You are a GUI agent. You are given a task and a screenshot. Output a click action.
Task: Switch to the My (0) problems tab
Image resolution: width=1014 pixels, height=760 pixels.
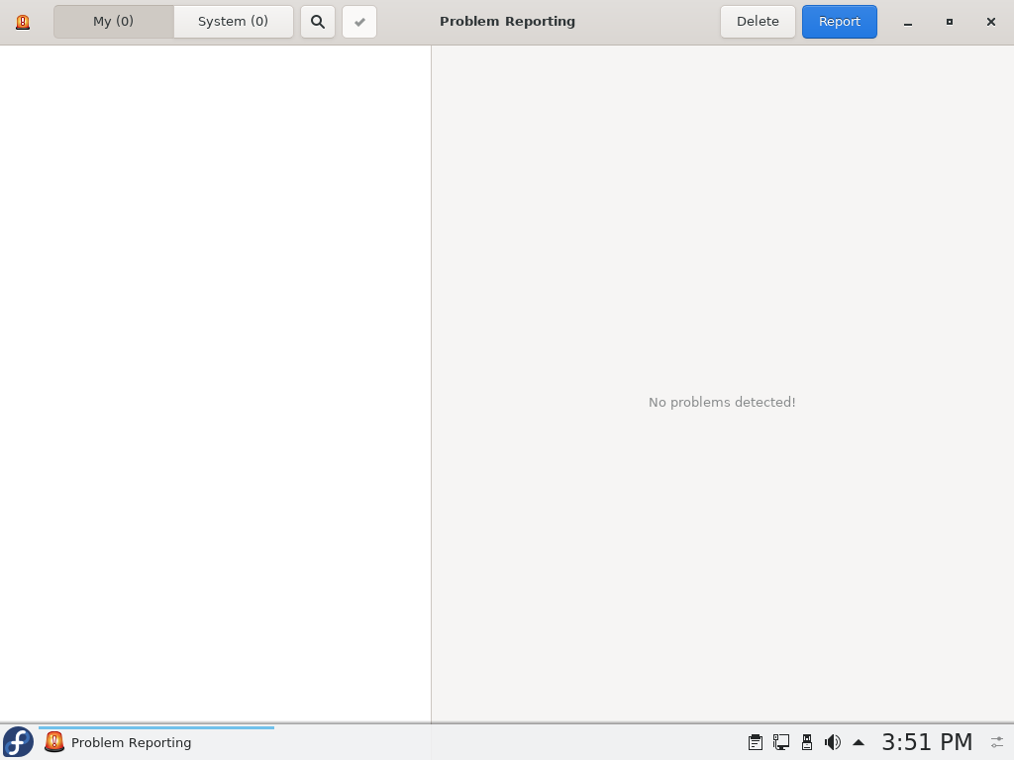click(114, 22)
